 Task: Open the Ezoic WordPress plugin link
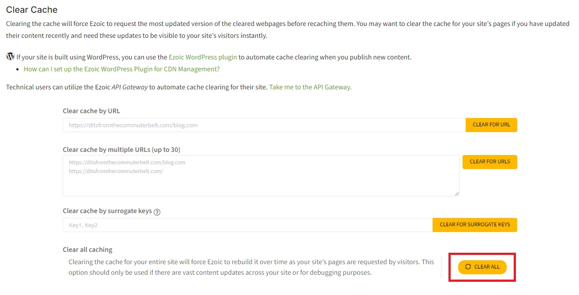point(203,57)
